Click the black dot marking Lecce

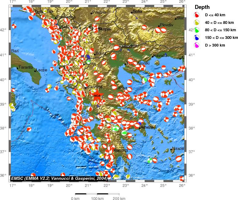pos(35,71)
